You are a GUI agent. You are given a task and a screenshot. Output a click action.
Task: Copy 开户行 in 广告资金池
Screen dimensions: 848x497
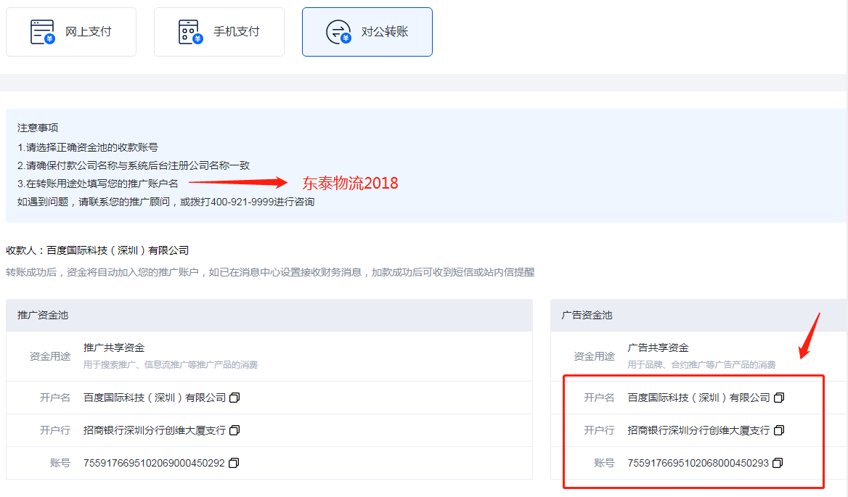click(779, 430)
